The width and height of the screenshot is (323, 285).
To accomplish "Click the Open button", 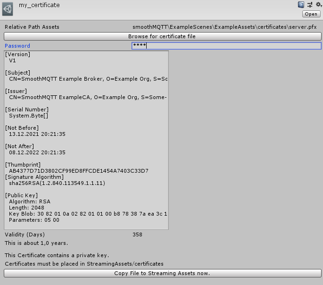I will click(311, 14).
